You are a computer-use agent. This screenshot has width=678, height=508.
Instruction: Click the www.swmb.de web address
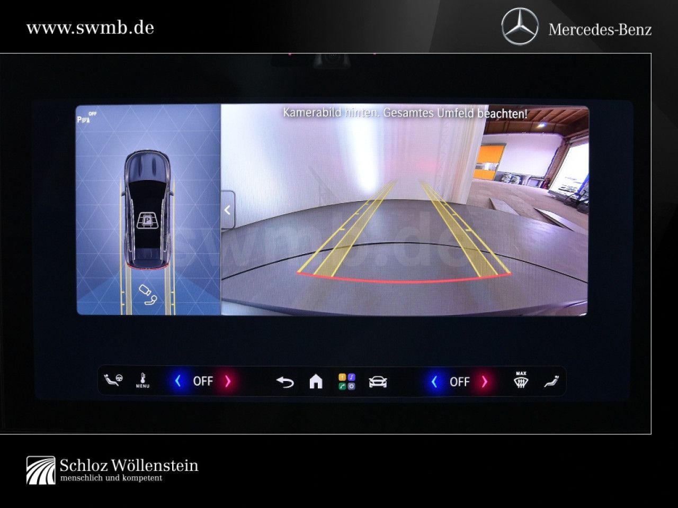pos(90,27)
